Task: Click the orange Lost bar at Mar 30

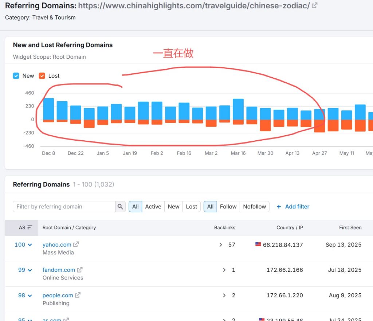Action: pyautogui.click(x=265, y=125)
